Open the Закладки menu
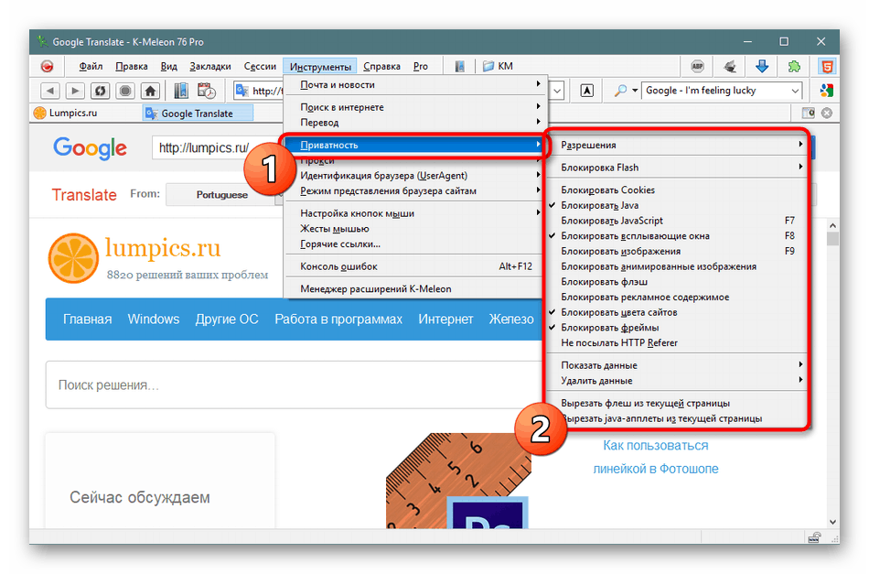 [210, 67]
